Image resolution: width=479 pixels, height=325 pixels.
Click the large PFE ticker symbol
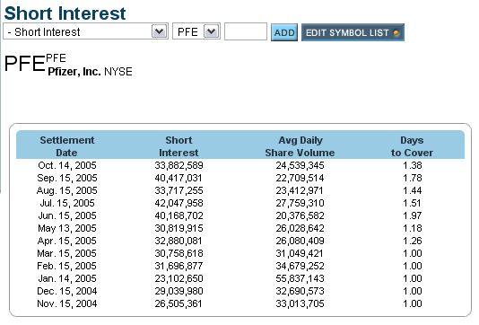click(x=24, y=64)
